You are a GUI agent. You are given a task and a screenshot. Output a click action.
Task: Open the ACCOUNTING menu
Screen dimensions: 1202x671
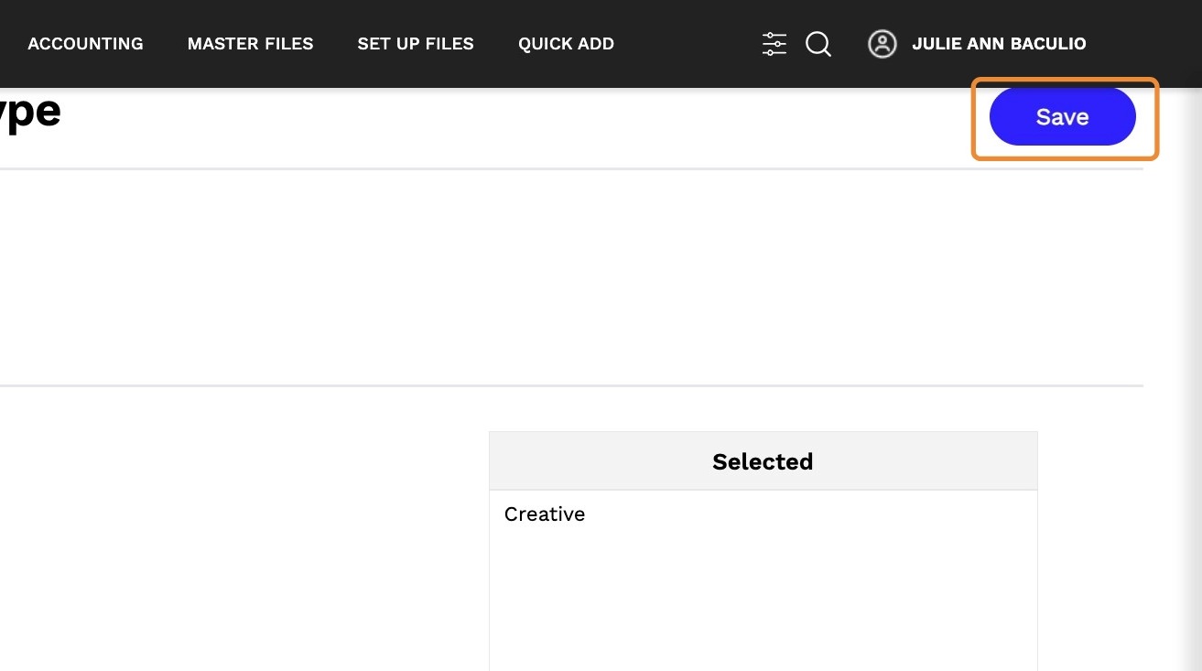(x=85, y=44)
